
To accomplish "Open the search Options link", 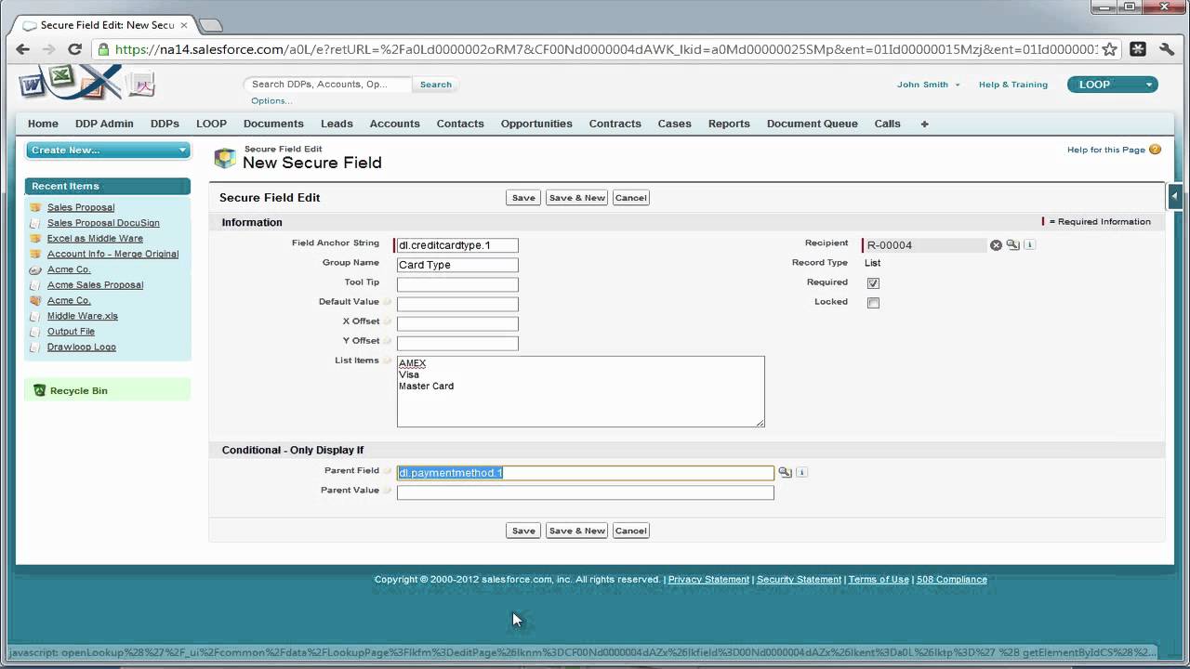I will point(271,100).
